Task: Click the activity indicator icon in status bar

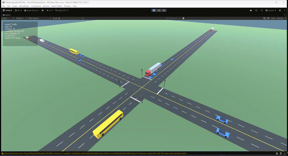Action: click(285, 153)
